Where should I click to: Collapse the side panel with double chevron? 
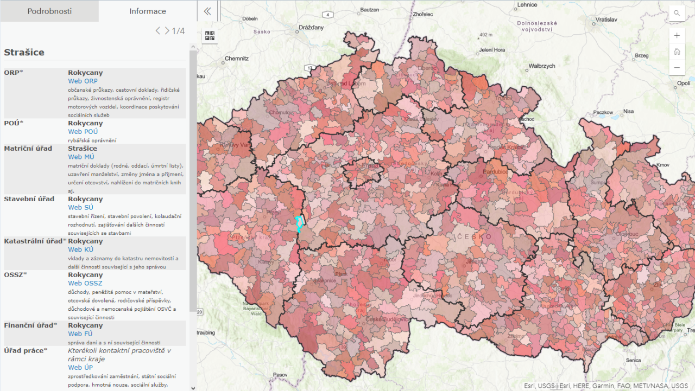pyautogui.click(x=207, y=11)
